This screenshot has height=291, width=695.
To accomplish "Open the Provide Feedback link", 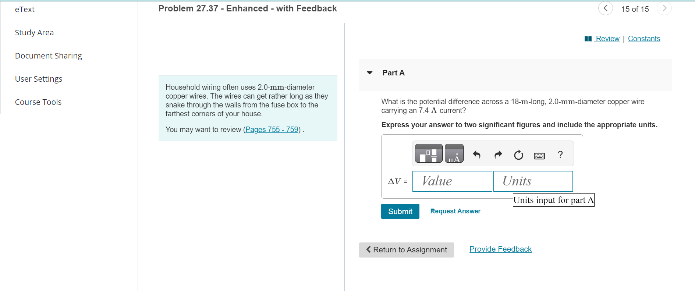I will tap(500, 249).
